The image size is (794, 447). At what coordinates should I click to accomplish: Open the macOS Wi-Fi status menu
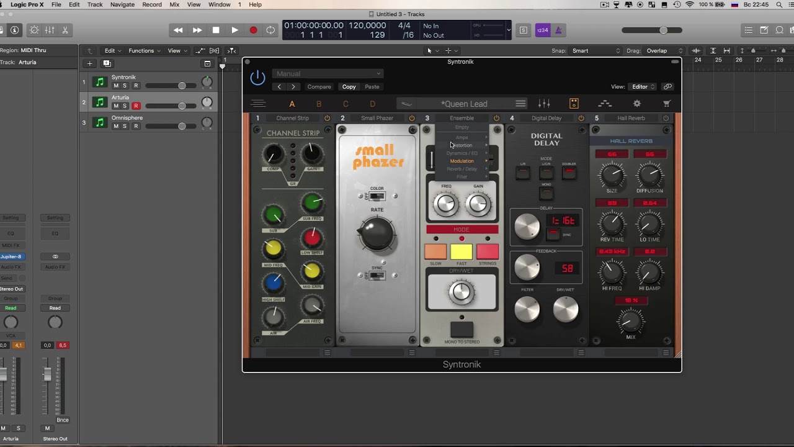click(x=689, y=4)
